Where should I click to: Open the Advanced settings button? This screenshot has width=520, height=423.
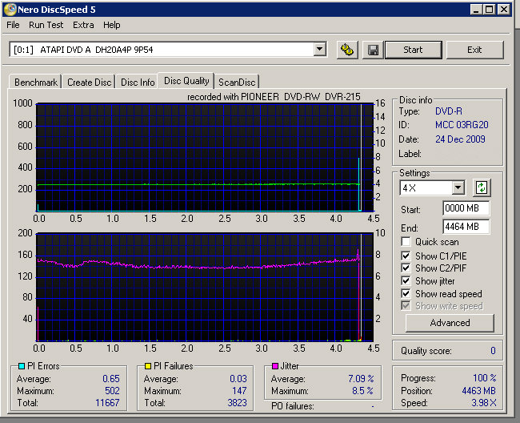450,323
